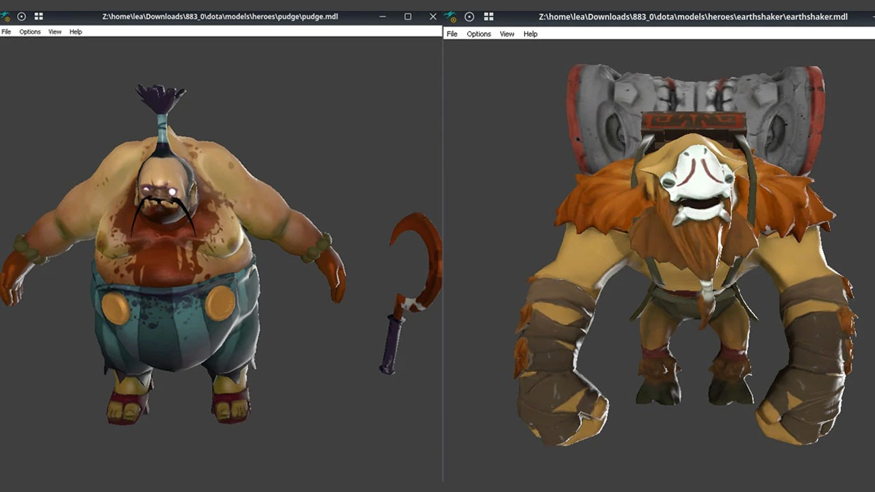875x492 pixels.
Task: Close the pudge.mdl window
Action: tap(433, 16)
